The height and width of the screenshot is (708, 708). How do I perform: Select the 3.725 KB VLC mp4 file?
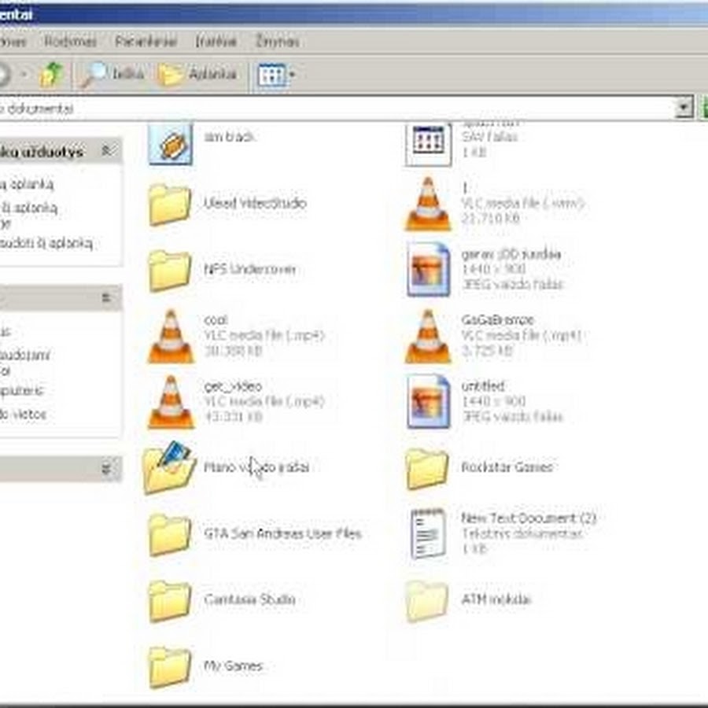[493, 335]
